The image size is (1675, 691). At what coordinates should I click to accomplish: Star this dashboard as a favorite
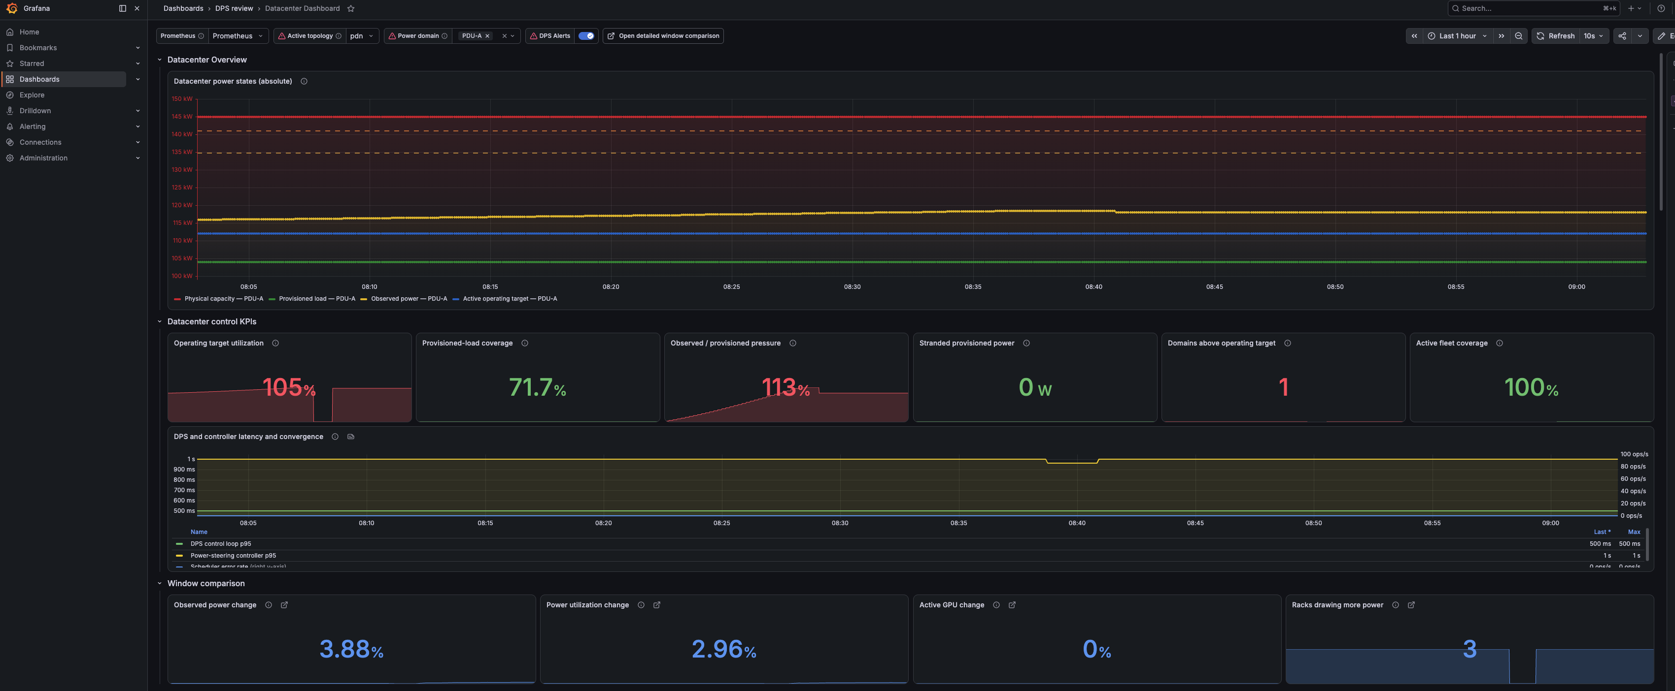click(351, 8)
